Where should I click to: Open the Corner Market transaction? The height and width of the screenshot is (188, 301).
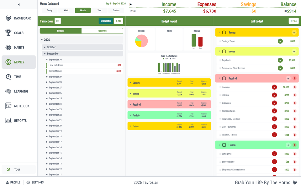(x=84, y=71)
